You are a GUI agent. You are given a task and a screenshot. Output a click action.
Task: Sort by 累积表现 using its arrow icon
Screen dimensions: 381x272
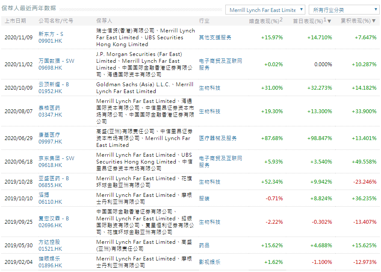coord(374,21)
